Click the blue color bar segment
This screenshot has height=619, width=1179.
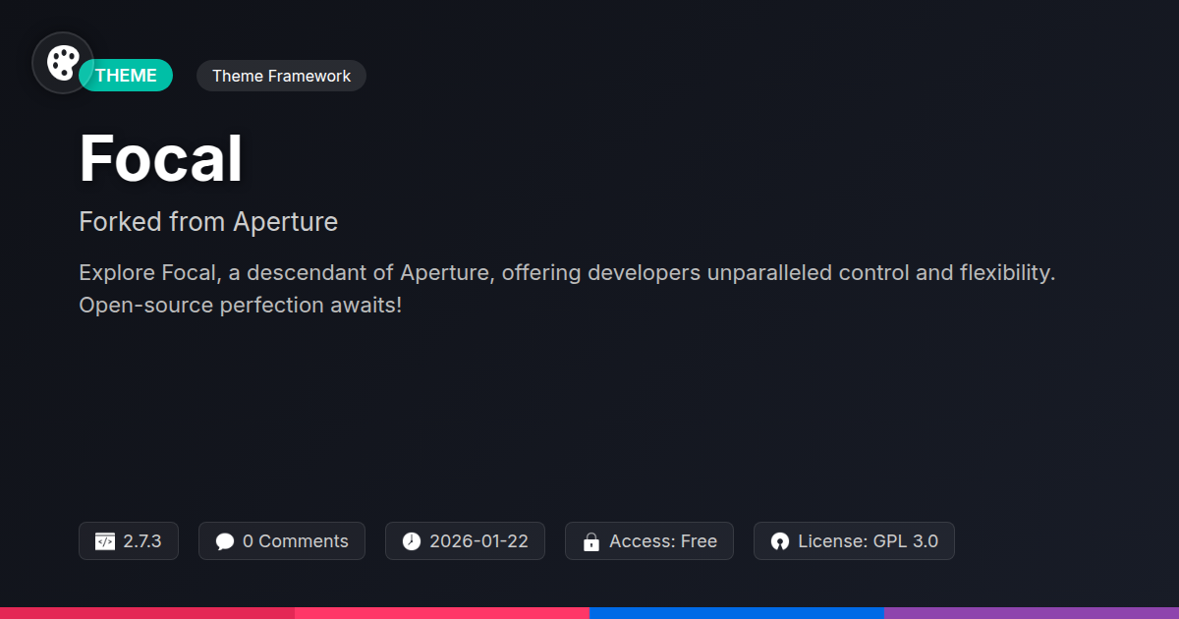coord(737,612)
